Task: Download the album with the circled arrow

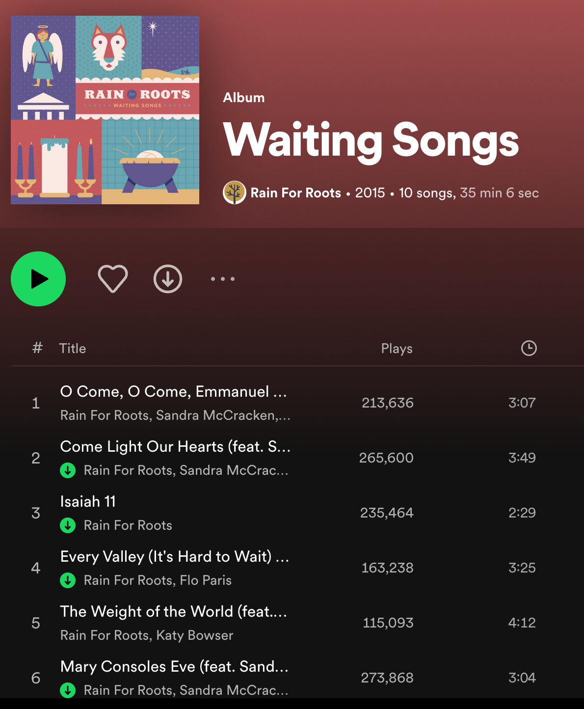Action: [168, 279]
